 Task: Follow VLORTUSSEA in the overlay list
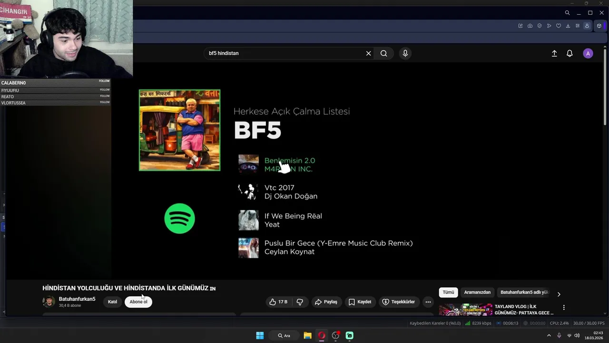[x=104, y=102]
